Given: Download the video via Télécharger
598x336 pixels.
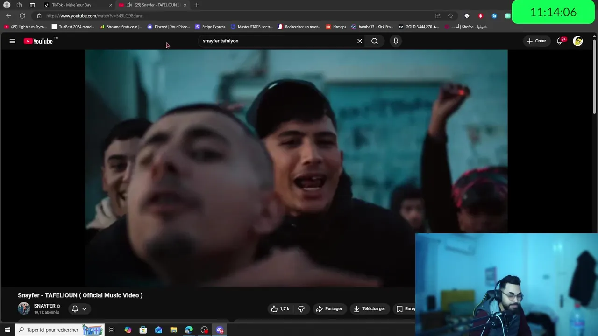Looking at the screenshot, I should pos(370,309).
